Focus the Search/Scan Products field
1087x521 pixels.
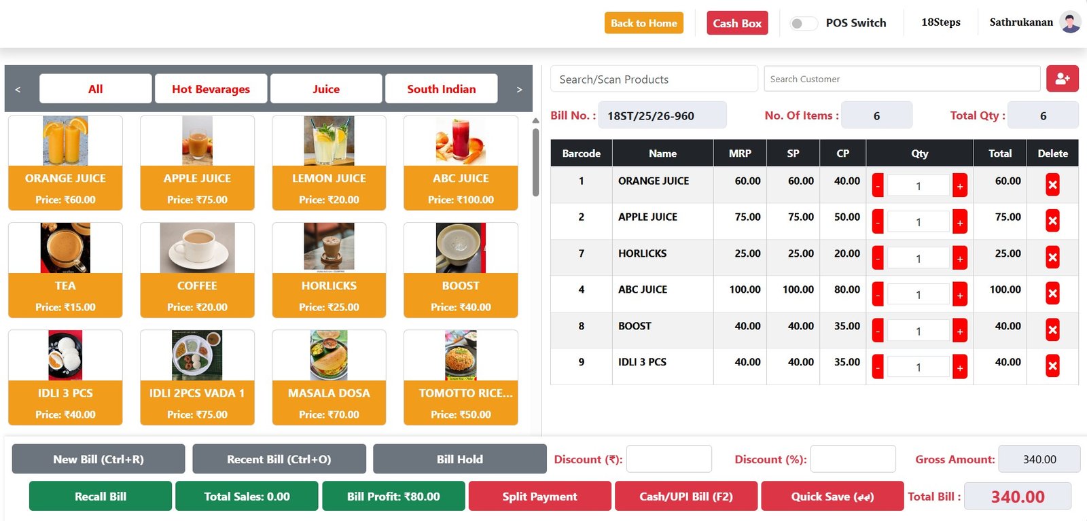pos(654,79)
